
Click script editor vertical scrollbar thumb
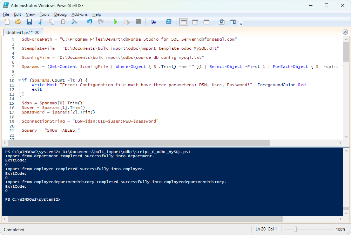[x=346, y=51]
